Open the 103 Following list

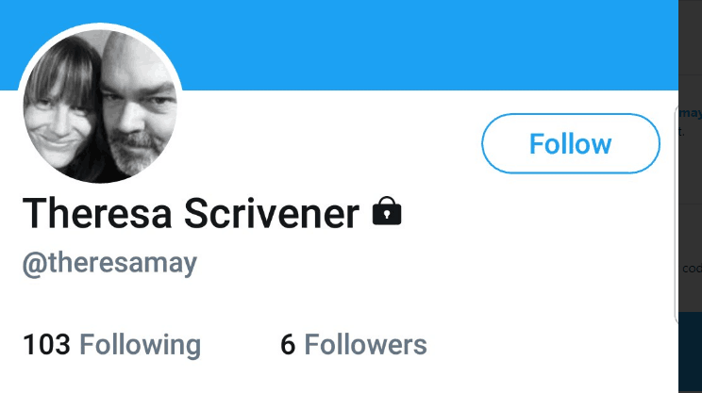coord(111,345)
